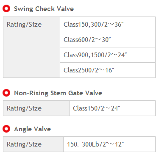Click the word Swing in the first heading
The width and height of the screenshot is (159, 155).
[23, 9]
